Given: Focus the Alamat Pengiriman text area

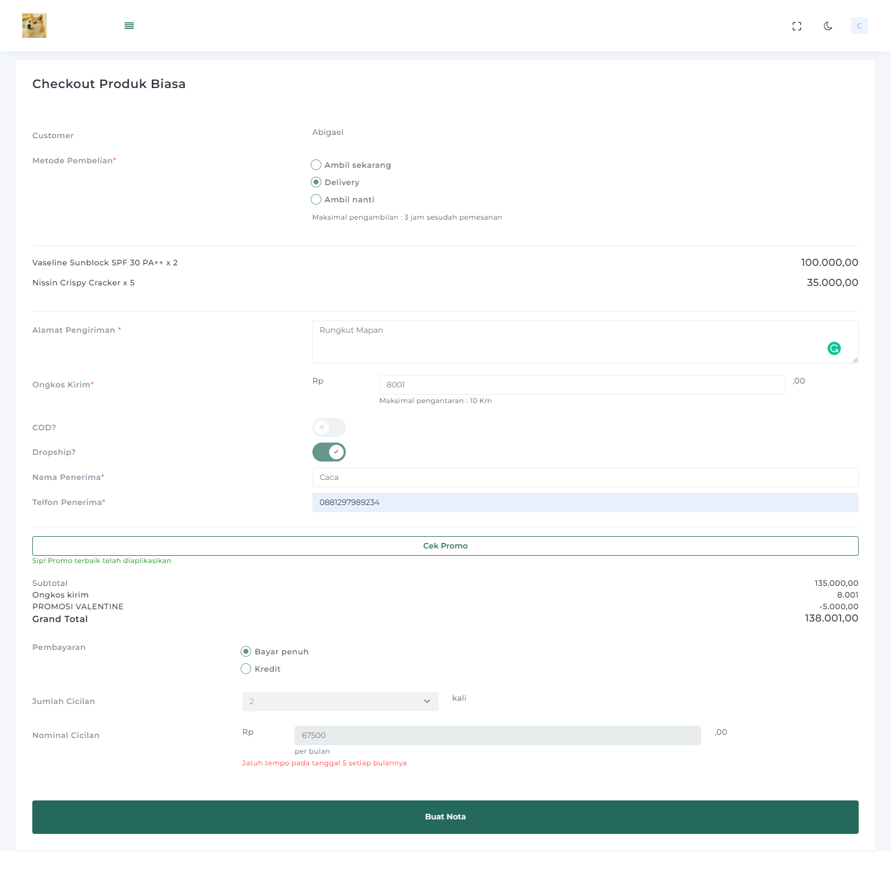Looking at the screenshot, I should [x=568, y=341].
